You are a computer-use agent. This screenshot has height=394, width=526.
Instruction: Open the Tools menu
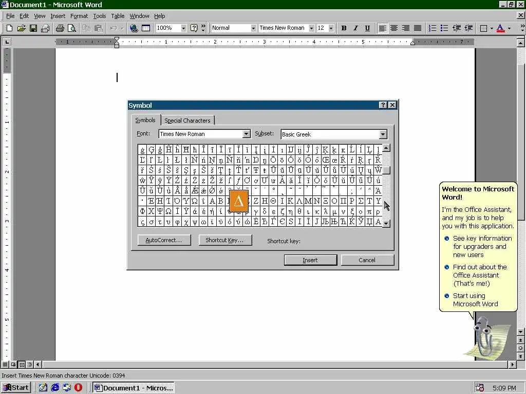pyautogui.click(x=99, y=16)
